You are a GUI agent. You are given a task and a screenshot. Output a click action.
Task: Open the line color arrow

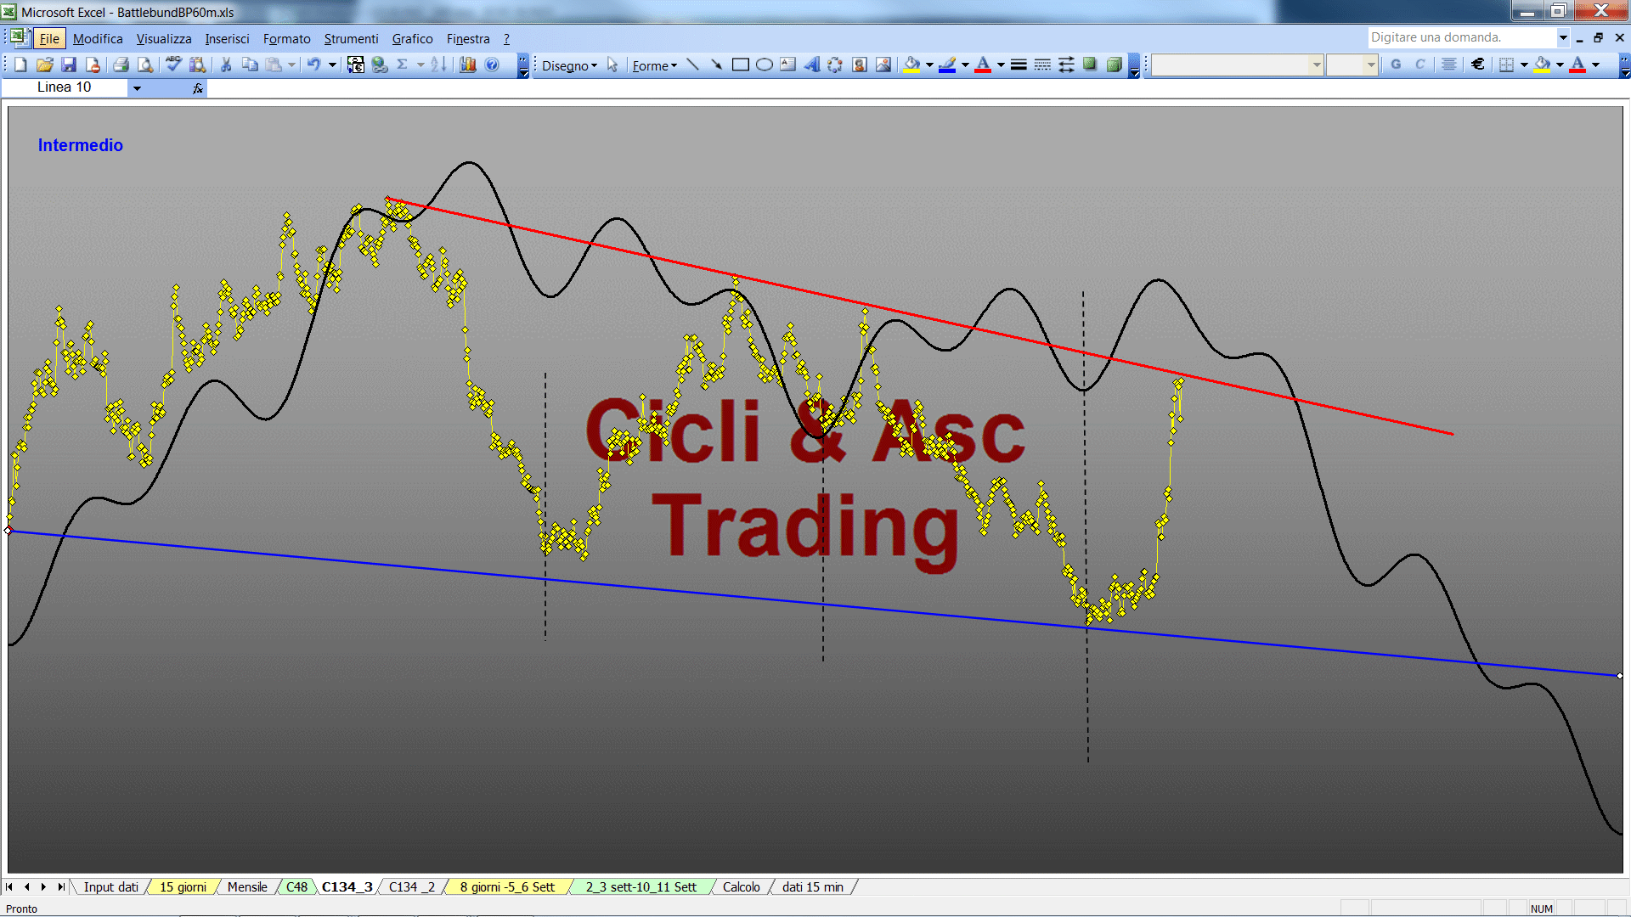965,65
